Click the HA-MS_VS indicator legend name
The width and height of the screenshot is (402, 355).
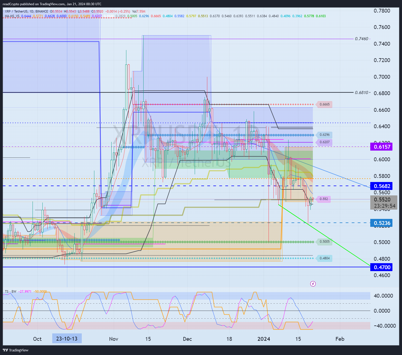12,16
